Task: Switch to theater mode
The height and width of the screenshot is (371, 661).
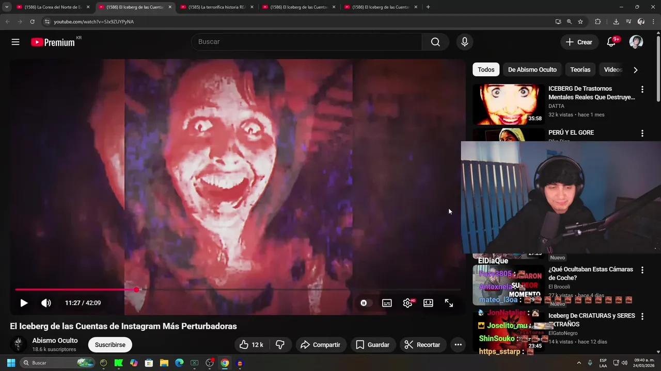Action: pyautogui.click(x=428, y=303)
